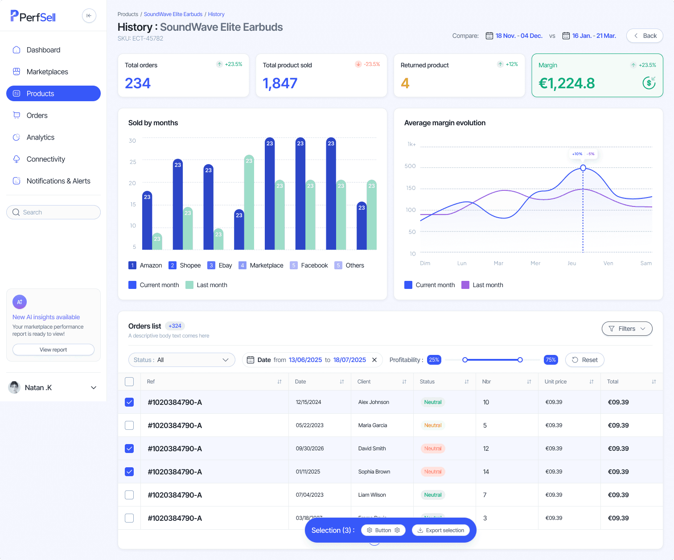Open the New AI insights available link
This screenshot has width=674, height=560.
click(46, 317)
